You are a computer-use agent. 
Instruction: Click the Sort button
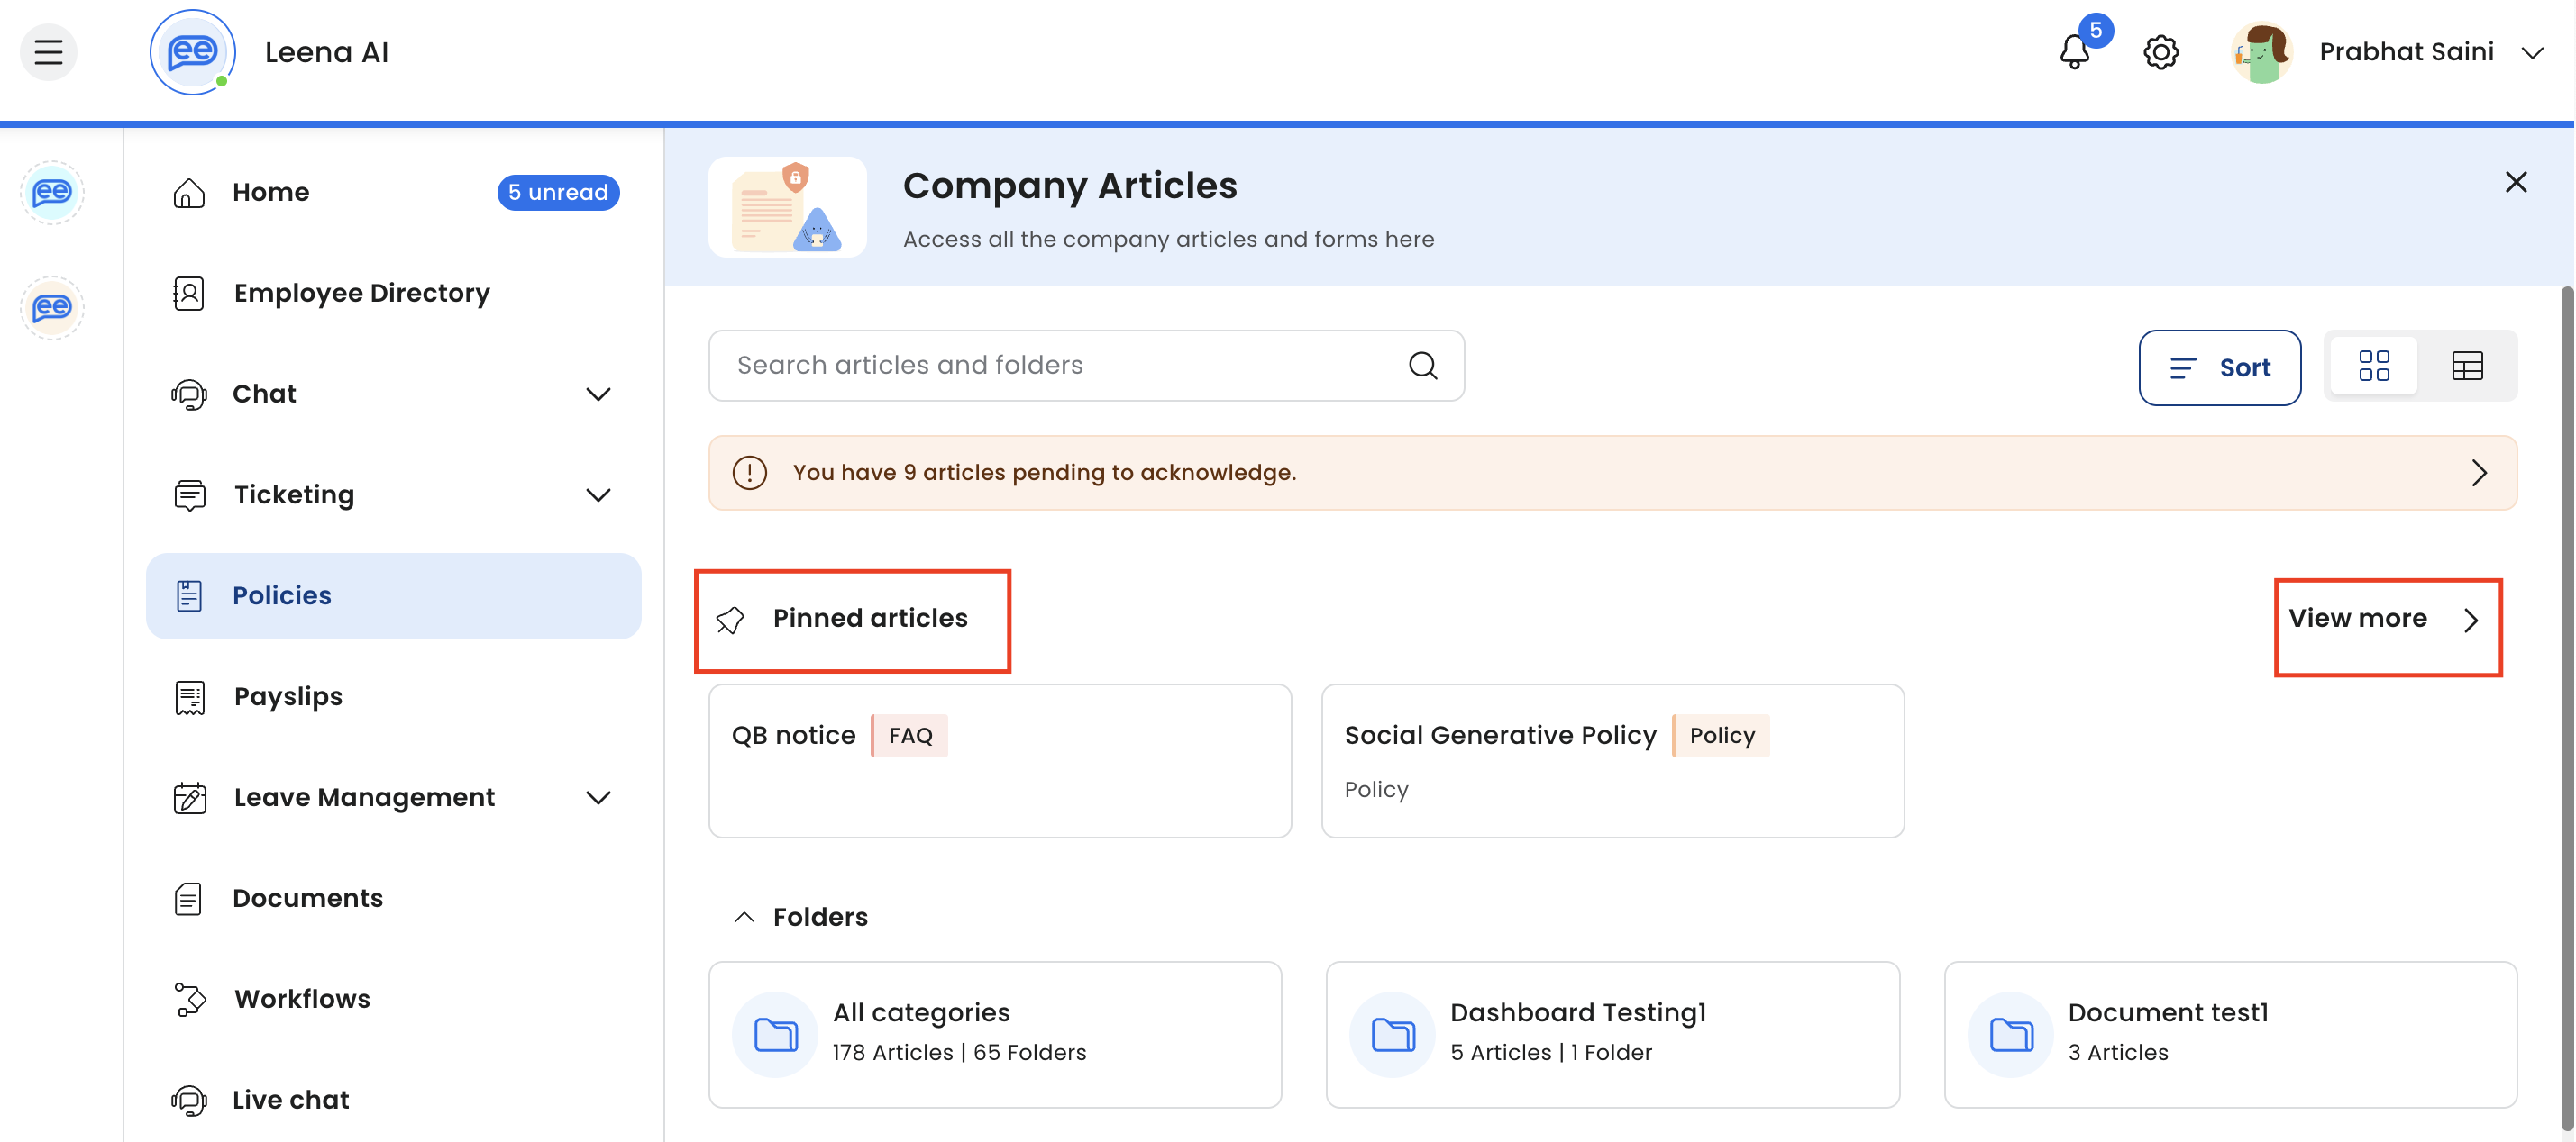tap(2218, 367)
